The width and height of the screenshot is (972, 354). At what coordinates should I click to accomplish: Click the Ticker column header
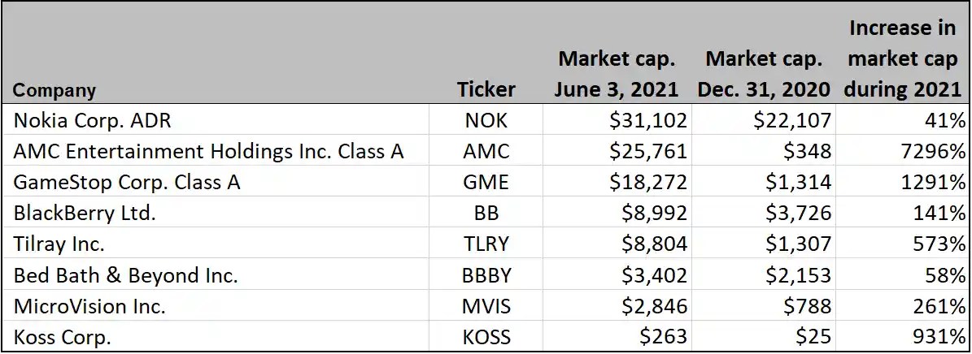486,90
